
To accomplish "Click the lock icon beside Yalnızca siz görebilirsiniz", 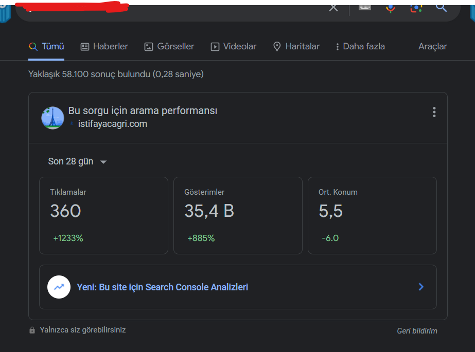I will [x=32, y=330].
